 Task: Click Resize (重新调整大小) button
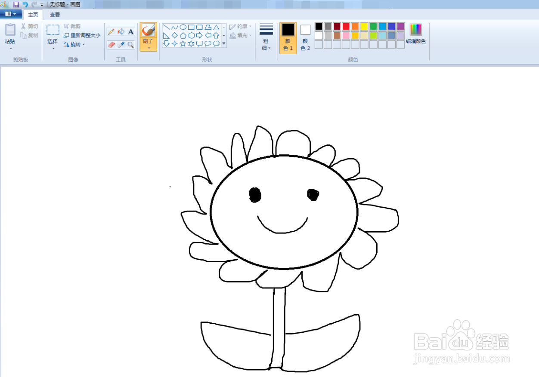(x=82, y=36)
